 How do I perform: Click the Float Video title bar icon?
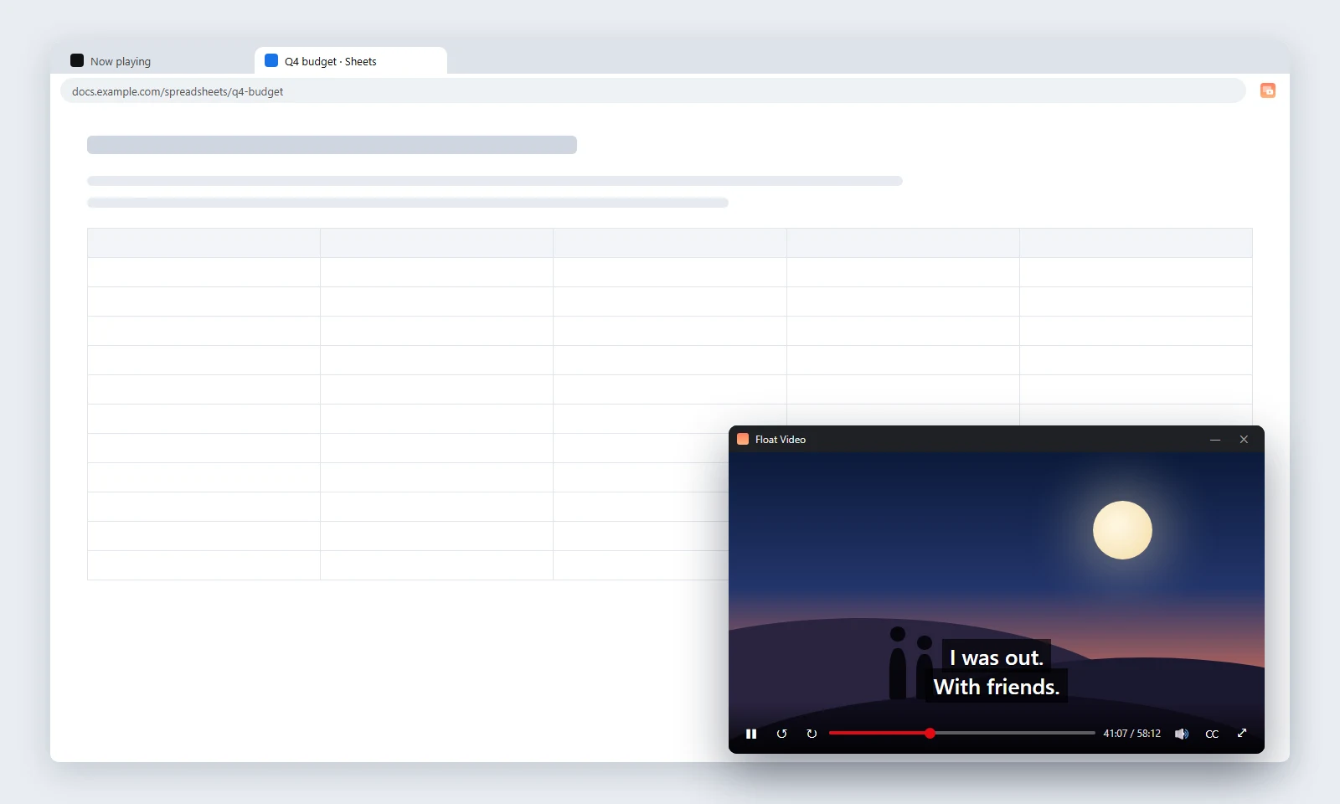pos(743,439)
